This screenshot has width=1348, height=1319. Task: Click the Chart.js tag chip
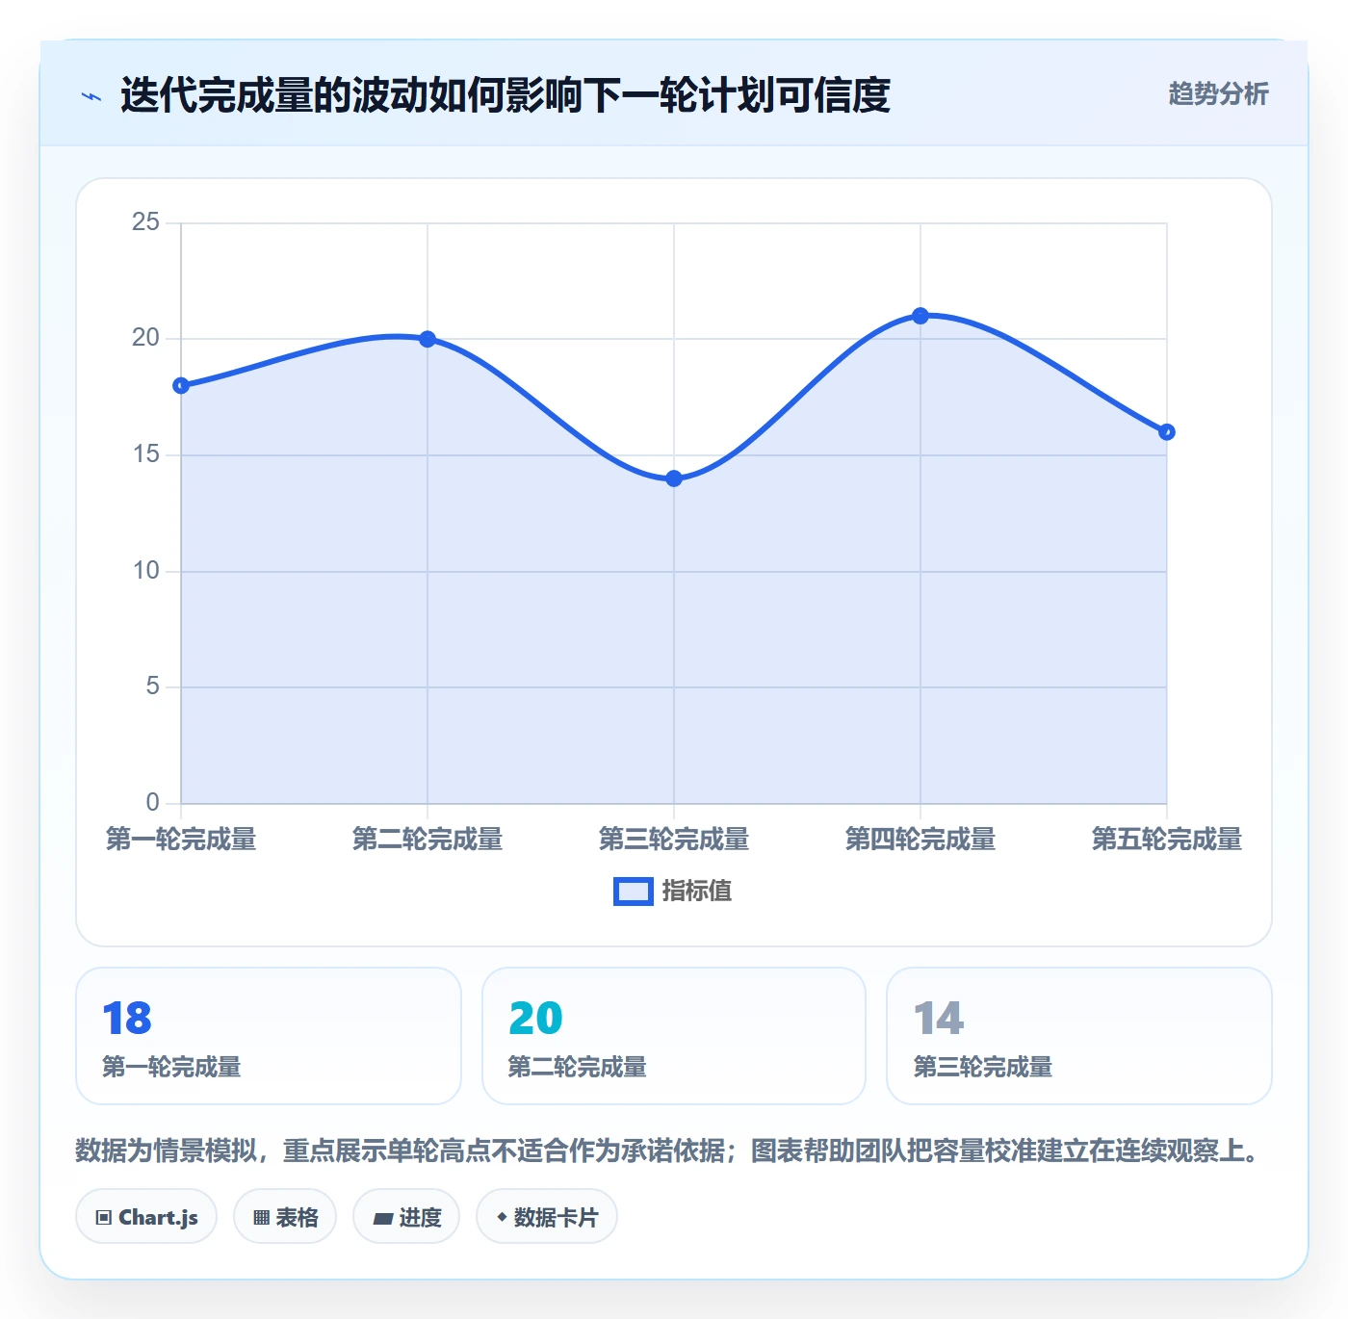(x=146, y=1217)
